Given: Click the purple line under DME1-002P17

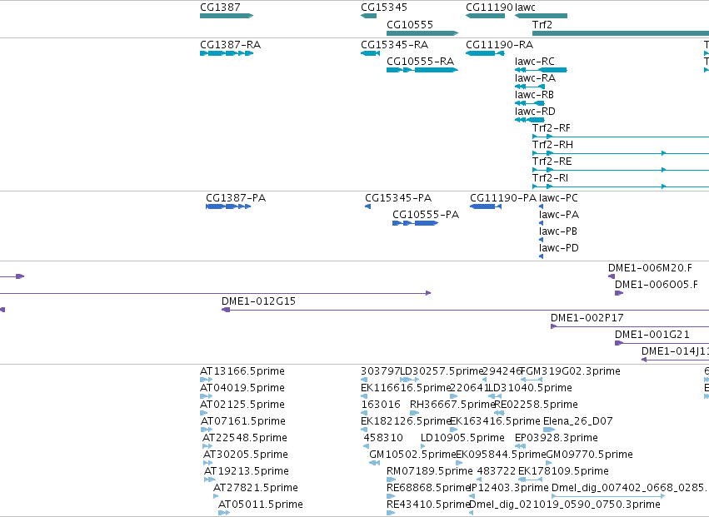Looking at the screenshot, I should point(630,326).
